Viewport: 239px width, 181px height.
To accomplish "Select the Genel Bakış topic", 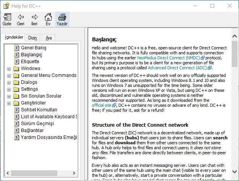I will pyautogui.click(x=34, y=48).
